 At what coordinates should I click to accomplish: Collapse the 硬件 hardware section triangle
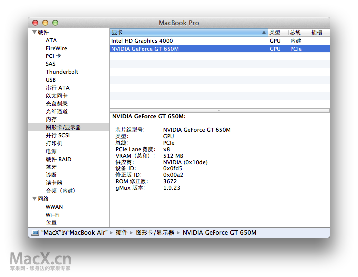pos(34,32)
